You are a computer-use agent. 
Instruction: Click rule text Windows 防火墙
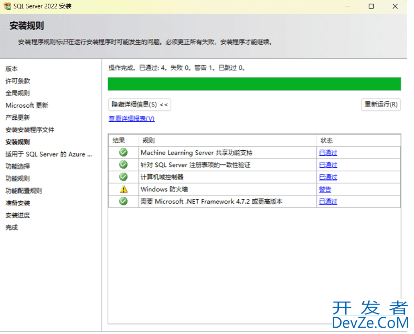pyautogui.click(x=164, y=190)
